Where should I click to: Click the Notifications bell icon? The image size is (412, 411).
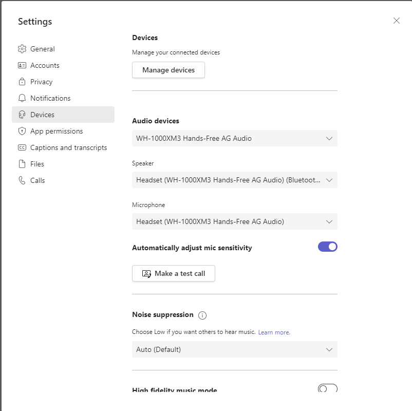pos(22,98)
